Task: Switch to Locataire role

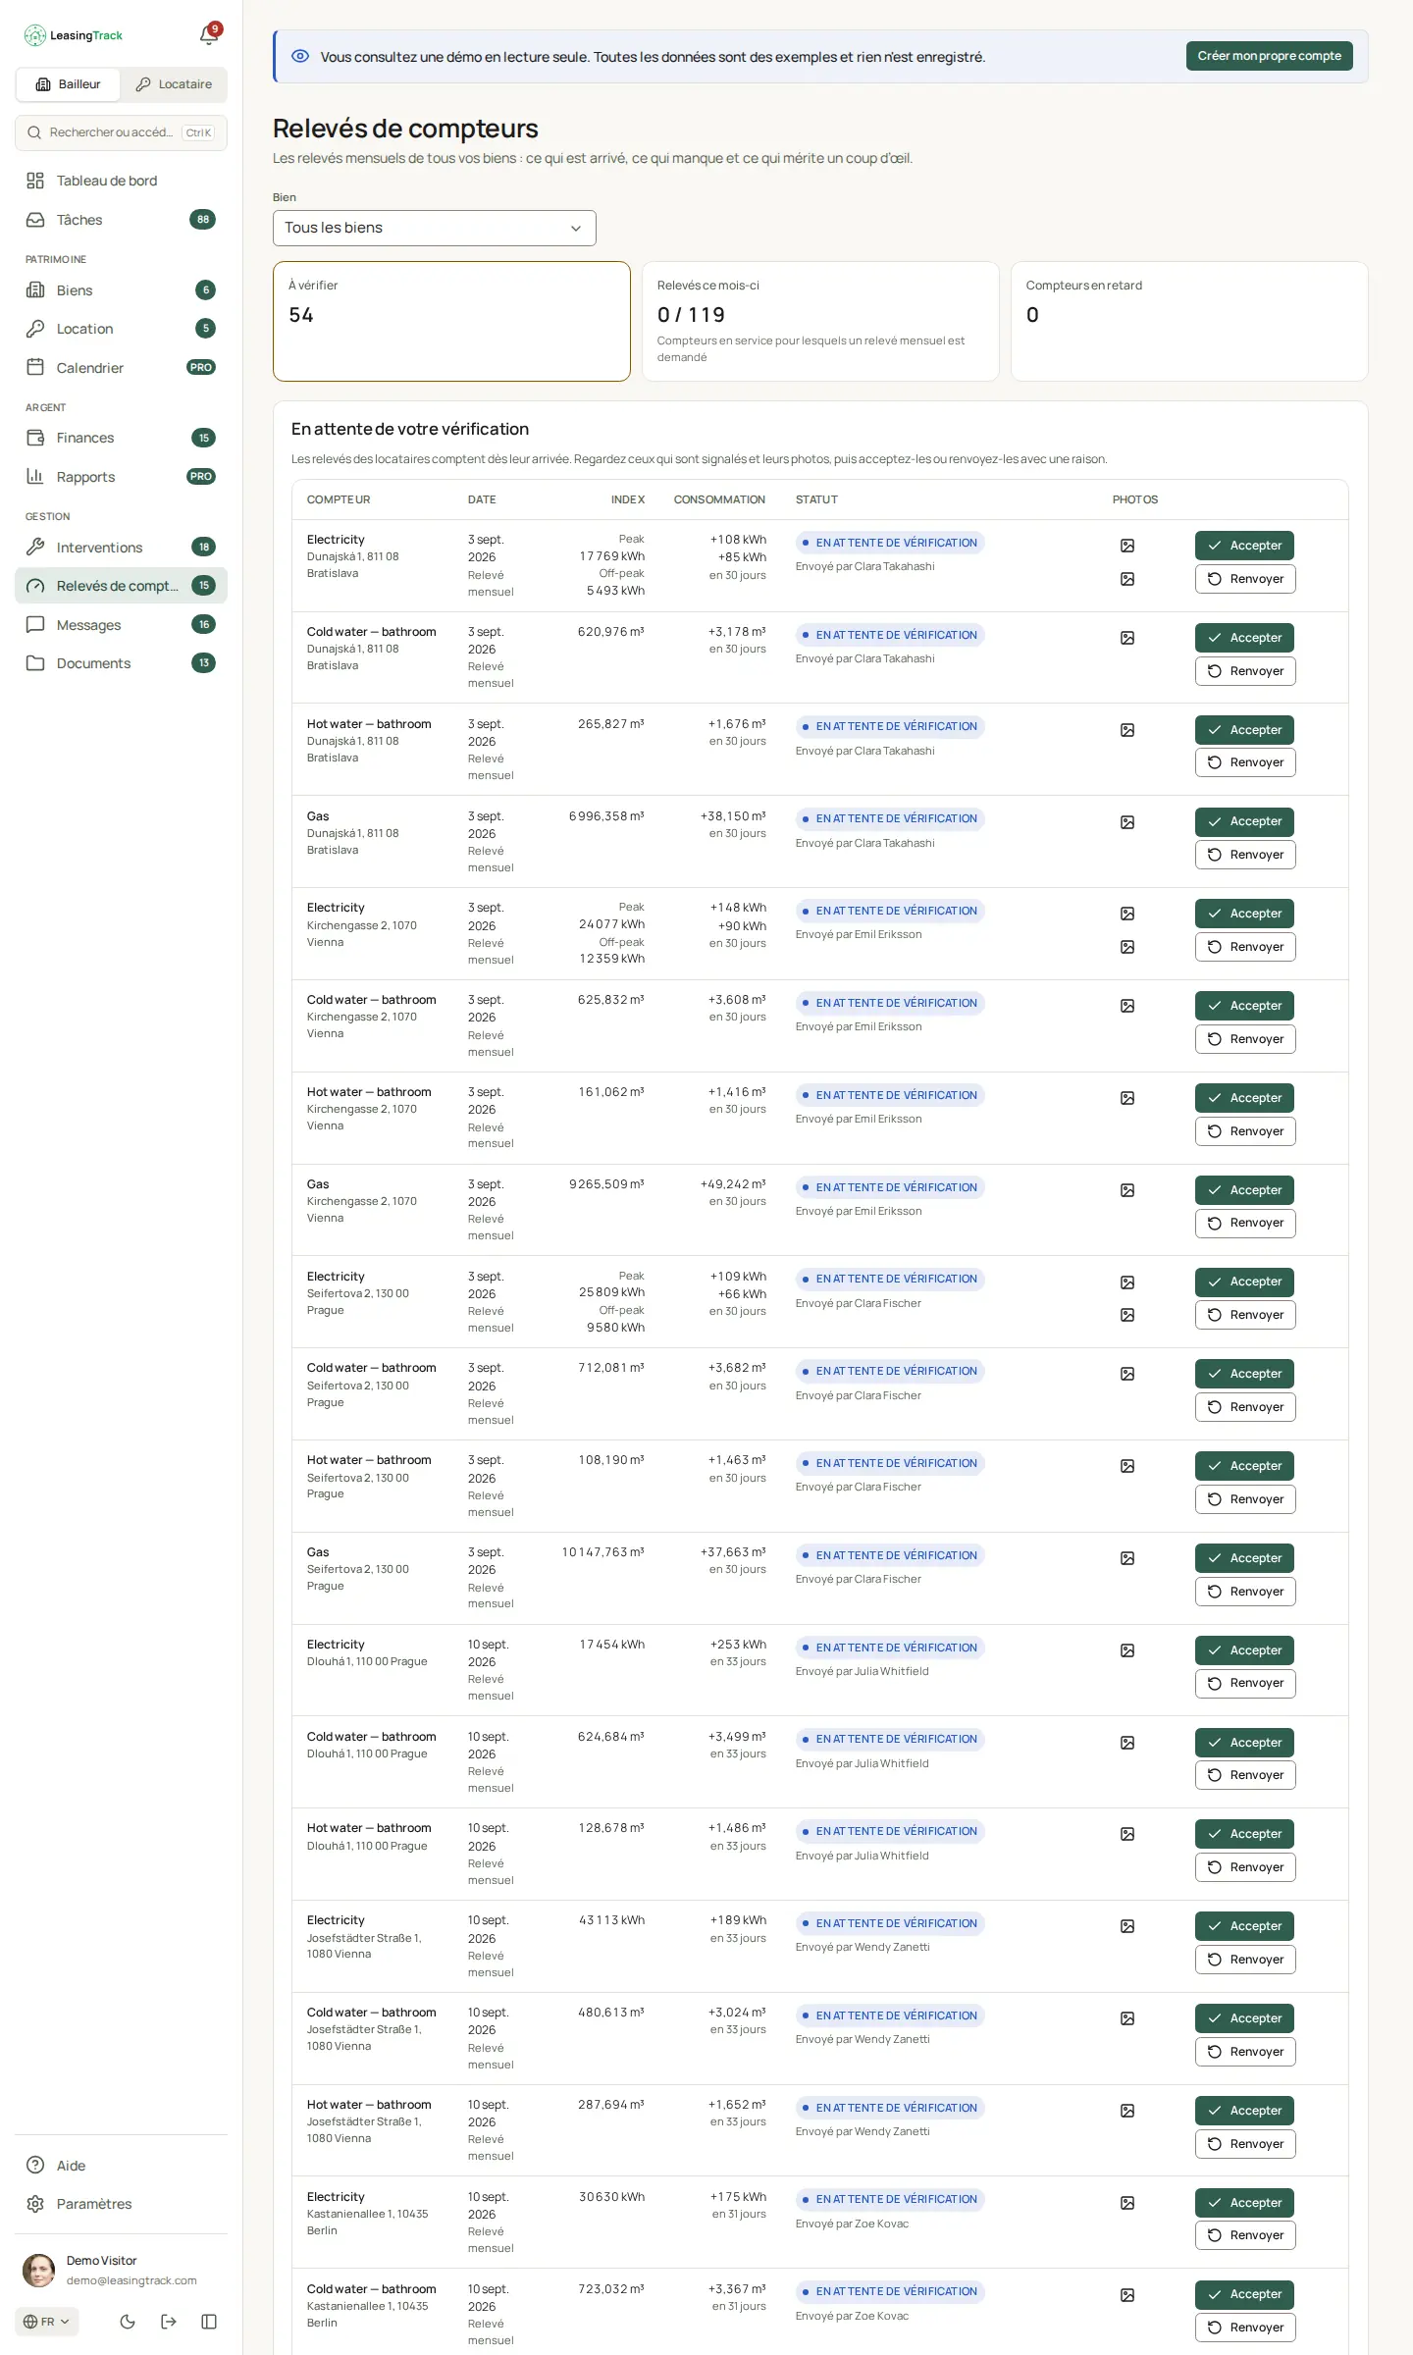Action: (x=174, y=84)
